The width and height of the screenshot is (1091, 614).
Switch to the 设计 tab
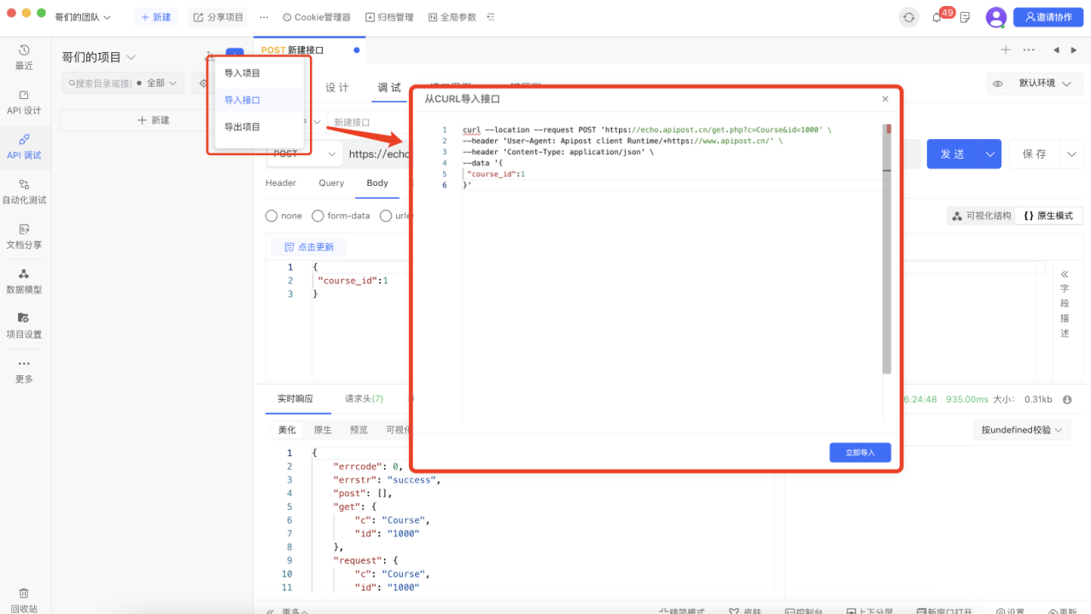[337, 87]
